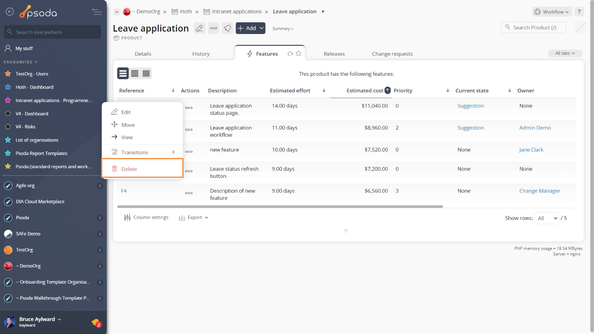The height and width of the screenshot is (334, 594).
Task: Open Column settings
Action: pos(146,218)
